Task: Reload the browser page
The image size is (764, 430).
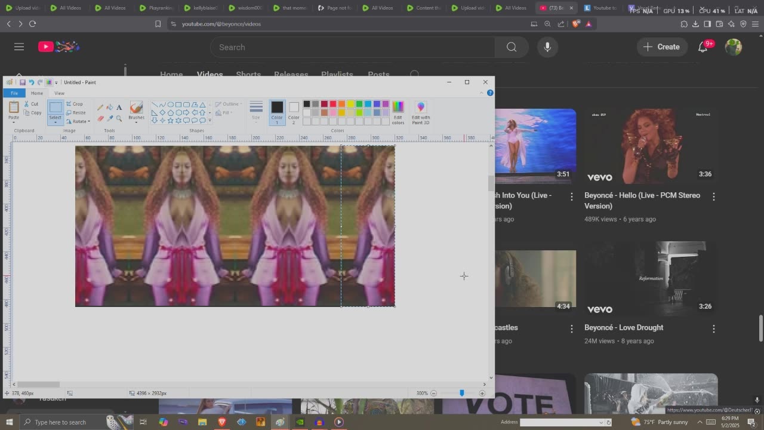Action: click(x=32, y=24)
